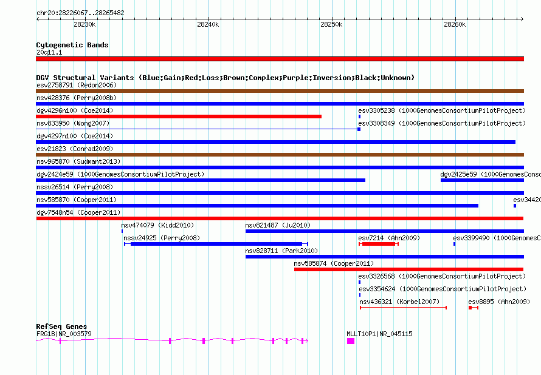The width and height of the screenshot is (541, 375).
Task: Click the esv3354624 variant label
Action: point(443,289)
